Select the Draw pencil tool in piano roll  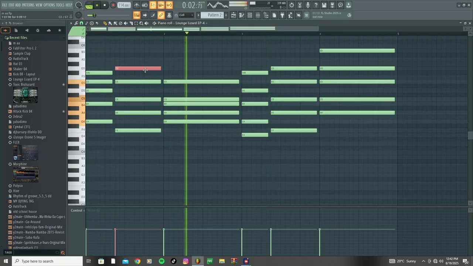click(105, 23)
